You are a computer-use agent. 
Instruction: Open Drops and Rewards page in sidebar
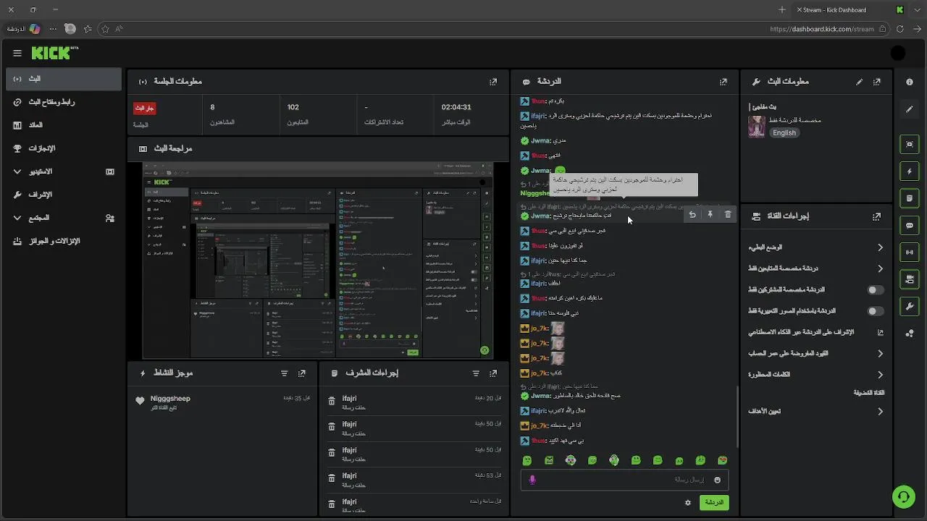[64, 241]
